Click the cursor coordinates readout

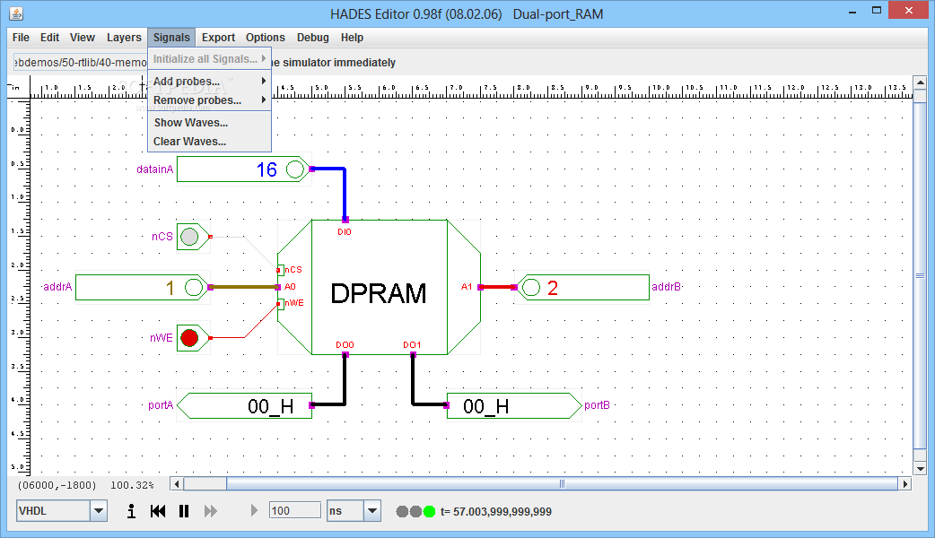[x=57, y=485]
